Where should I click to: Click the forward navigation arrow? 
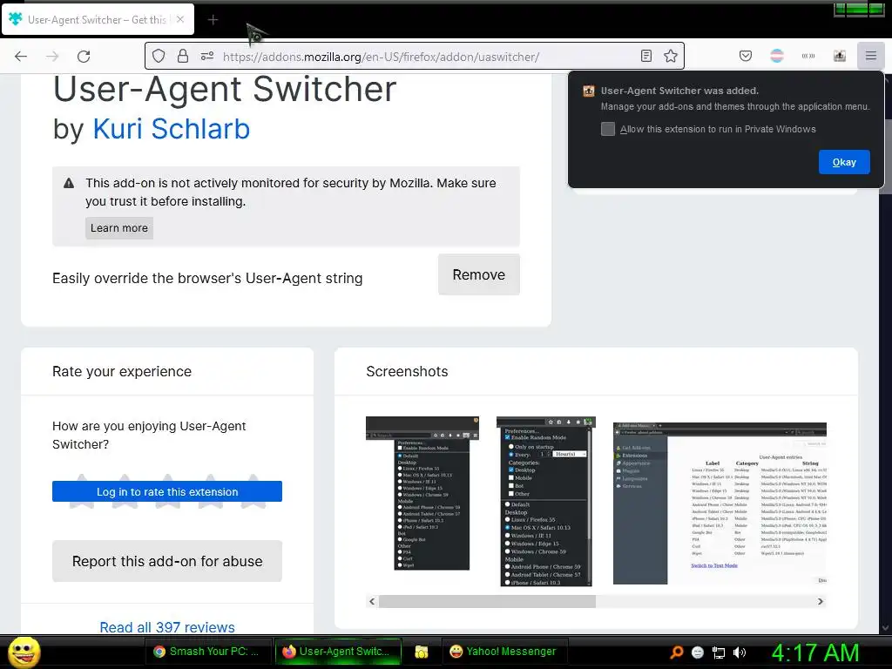(52, 57)
